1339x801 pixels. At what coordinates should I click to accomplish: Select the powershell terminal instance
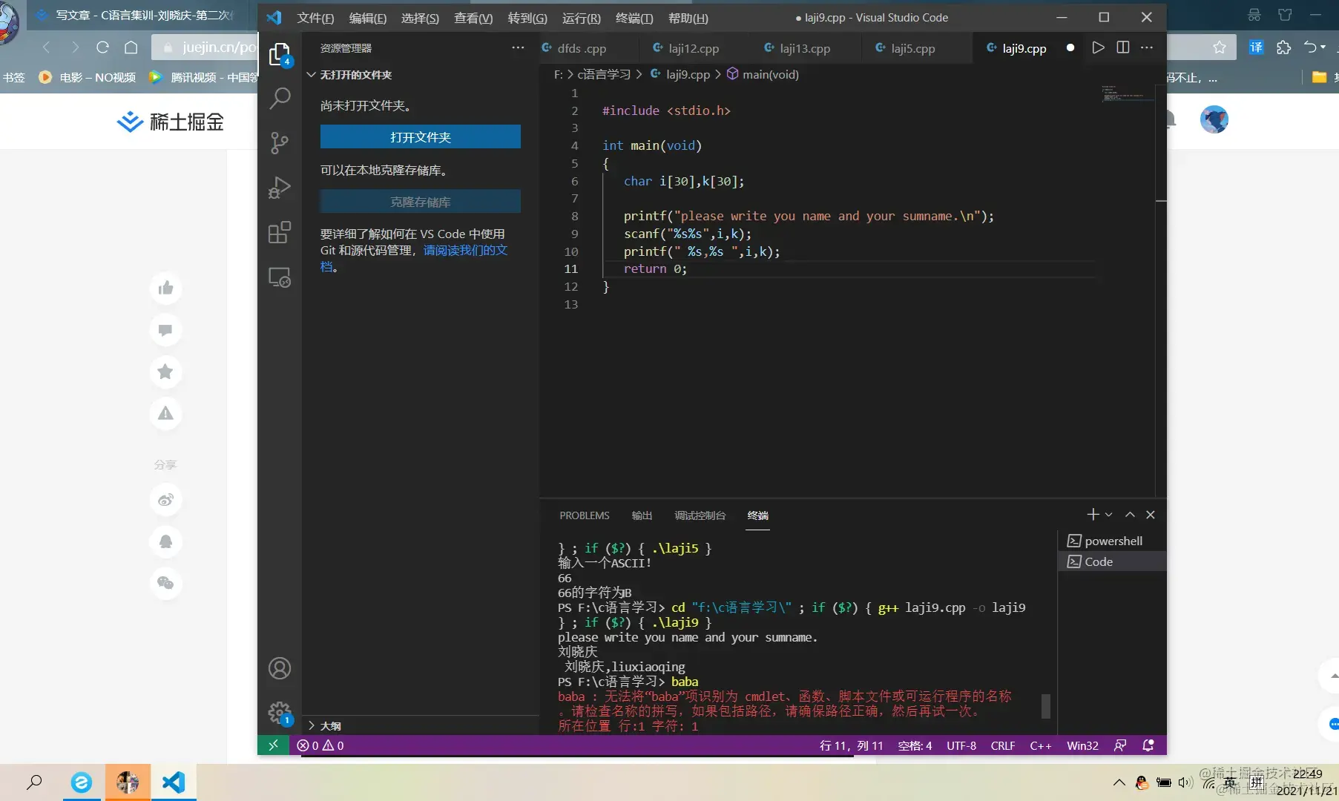pyautogui.click(x=1113, y=541)
